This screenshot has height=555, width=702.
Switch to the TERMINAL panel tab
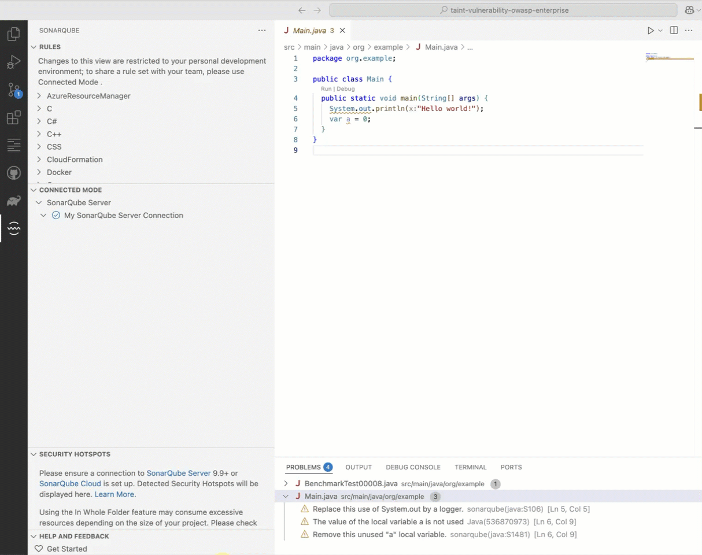(471, 467)
